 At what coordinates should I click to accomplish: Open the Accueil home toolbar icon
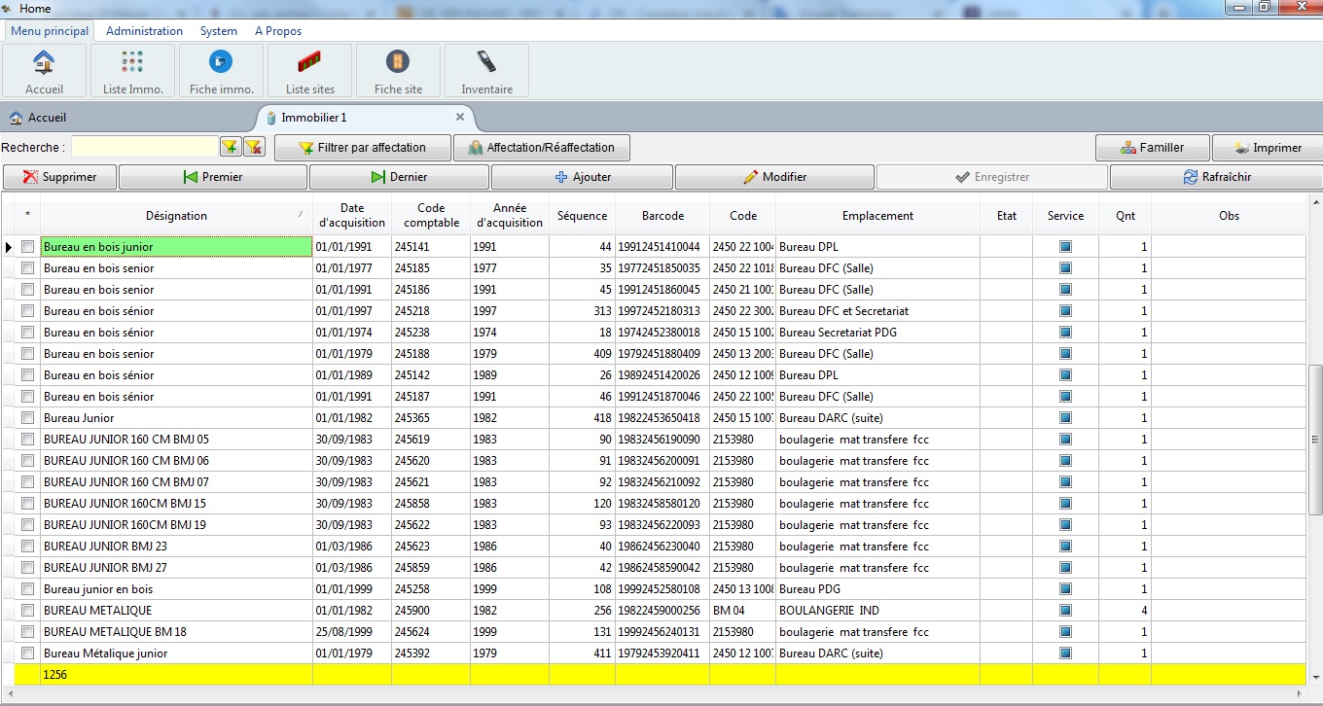pos(44,70)
